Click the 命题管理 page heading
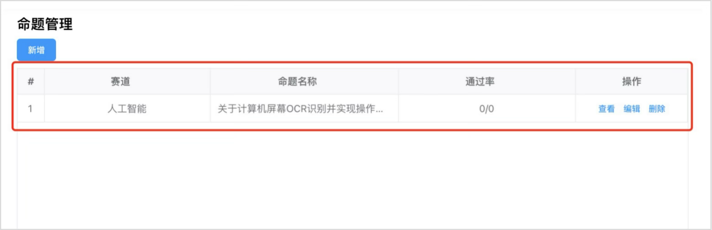The width and height of the screenshot is (712, 230). point(45,24)
